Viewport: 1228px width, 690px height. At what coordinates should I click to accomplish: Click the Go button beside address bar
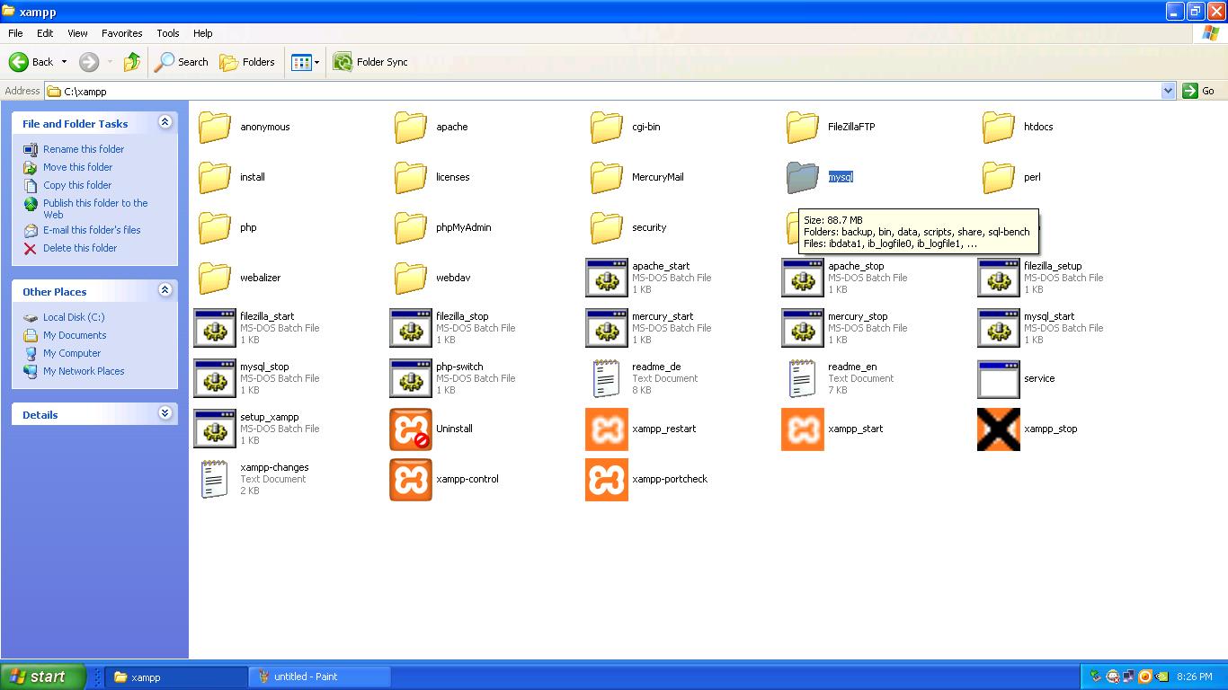coord(1199,91)
